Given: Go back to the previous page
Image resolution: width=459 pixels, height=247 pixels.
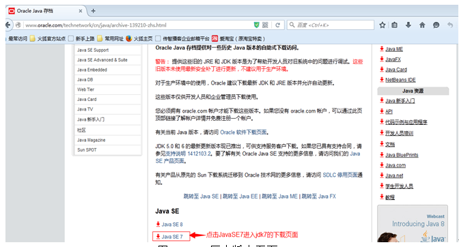Looking at the screenshot, I should 8,25.
